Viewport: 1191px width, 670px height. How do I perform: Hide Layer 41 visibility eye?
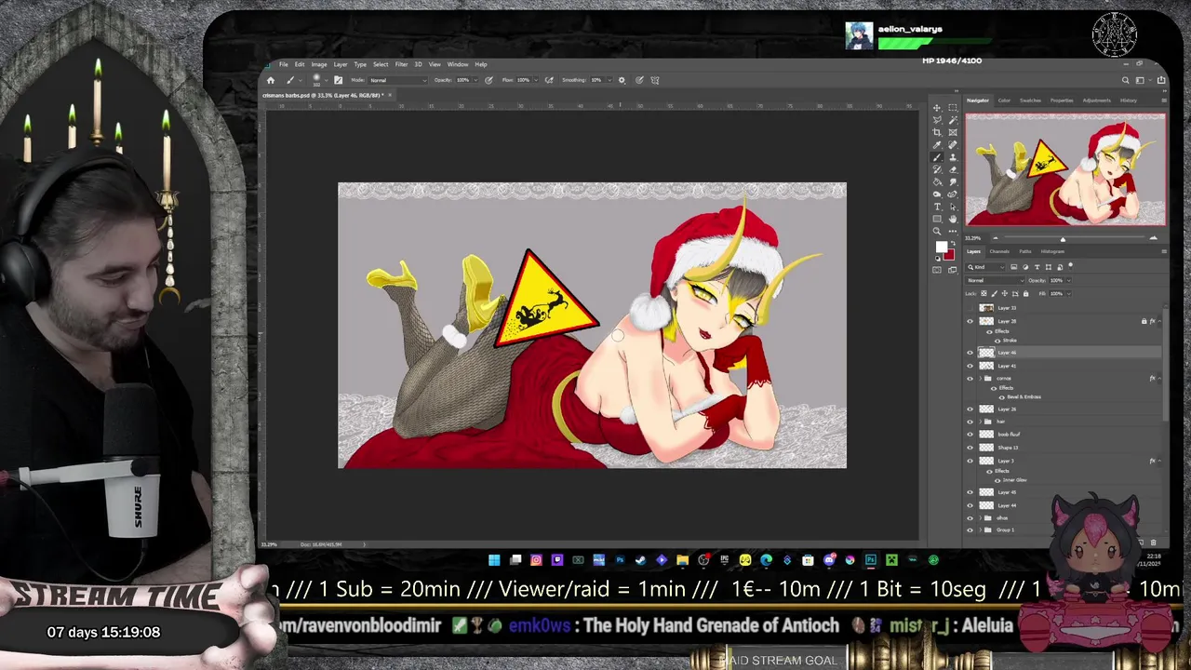click(x=970, y=366)
